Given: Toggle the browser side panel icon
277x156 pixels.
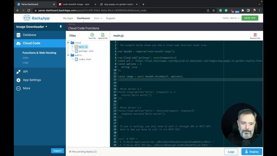Looking at the screenshot, I should coord(248,10).
